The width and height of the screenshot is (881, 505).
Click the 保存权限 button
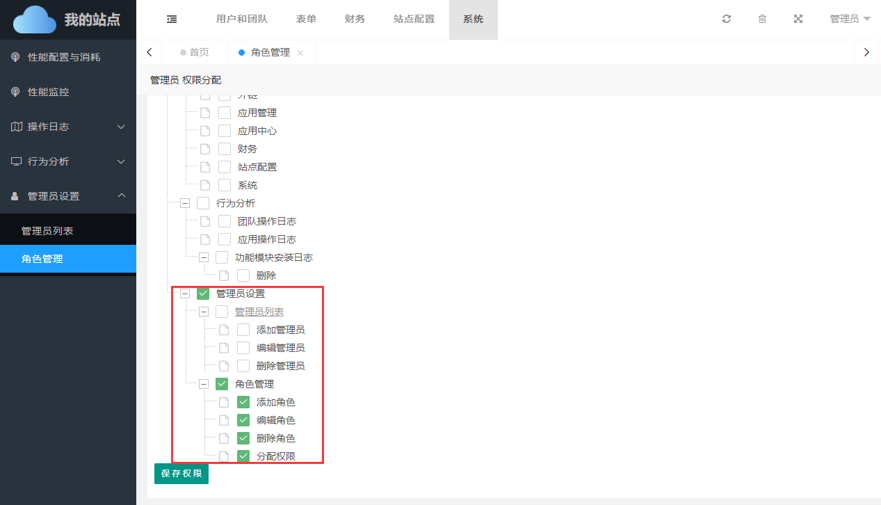point(181,474)
